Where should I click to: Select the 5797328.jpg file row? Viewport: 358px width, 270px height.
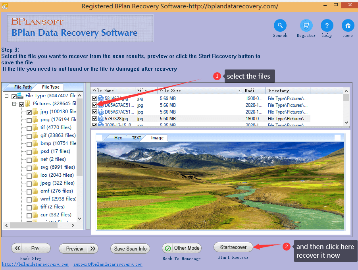[x=200, y=119]
